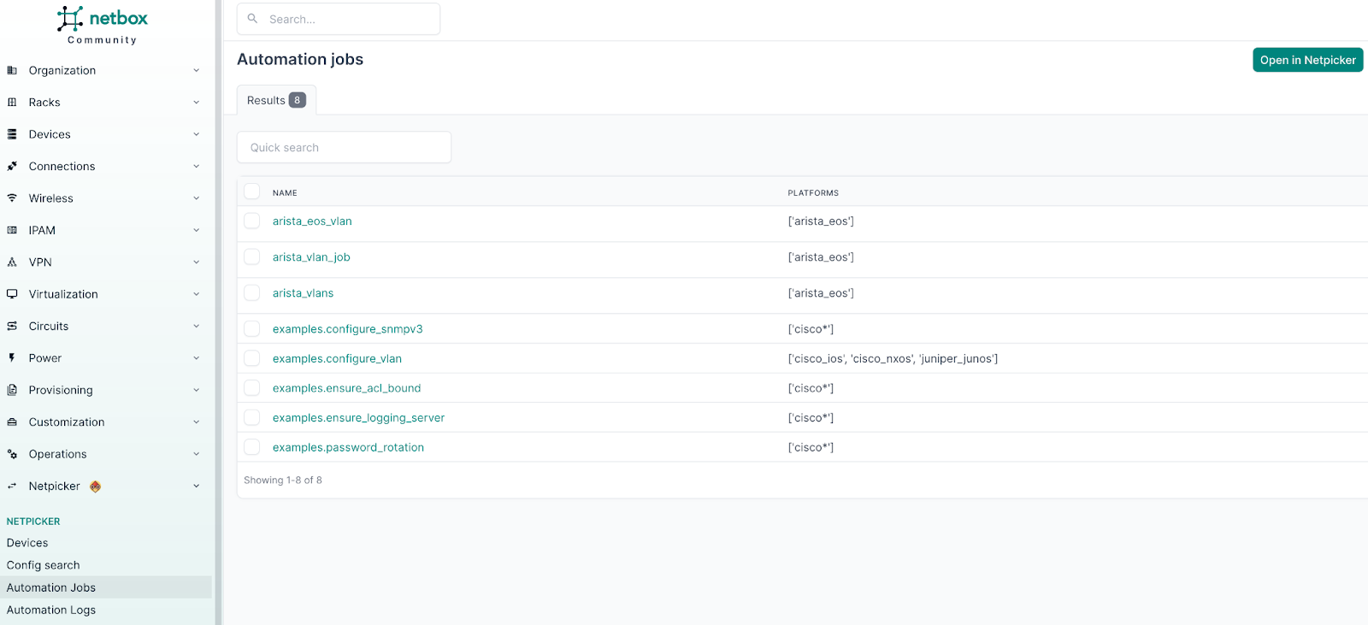Open Automation Logs in Netpicker menu
The image size is (1368, 625).
coord(51,610)
